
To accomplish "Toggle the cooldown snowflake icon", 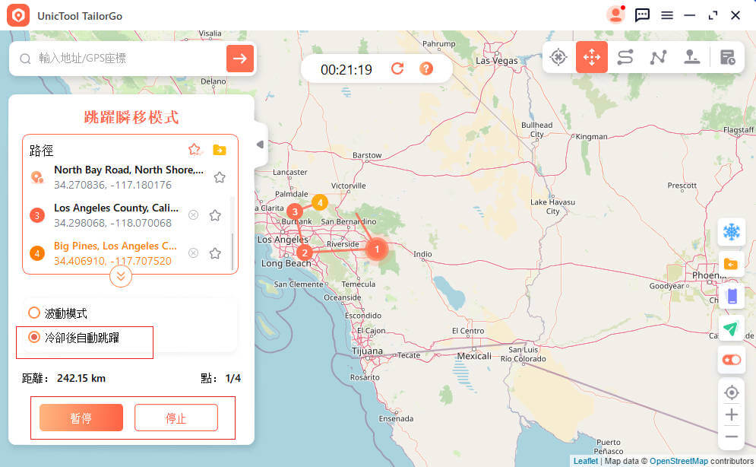I will point(732,232).
